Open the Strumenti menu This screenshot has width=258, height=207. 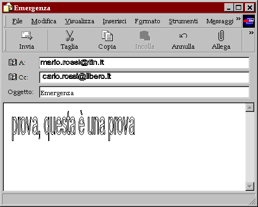click(x=183, y=21)
